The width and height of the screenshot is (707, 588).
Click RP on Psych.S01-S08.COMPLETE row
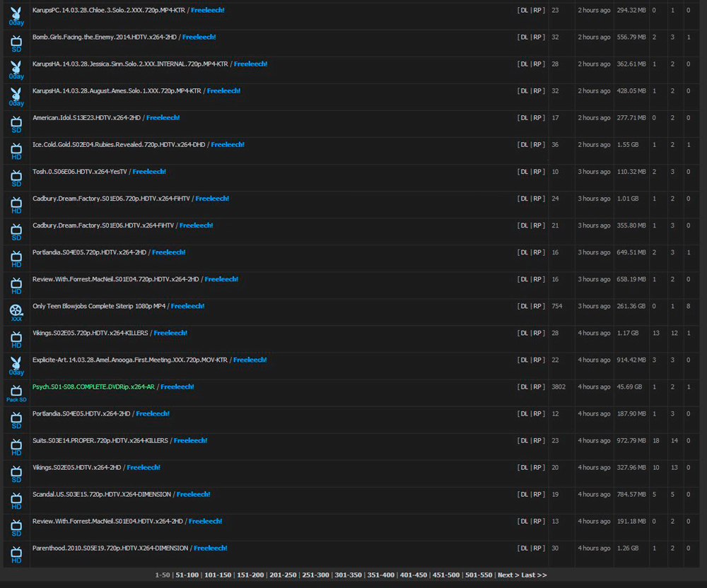point(537,387)
